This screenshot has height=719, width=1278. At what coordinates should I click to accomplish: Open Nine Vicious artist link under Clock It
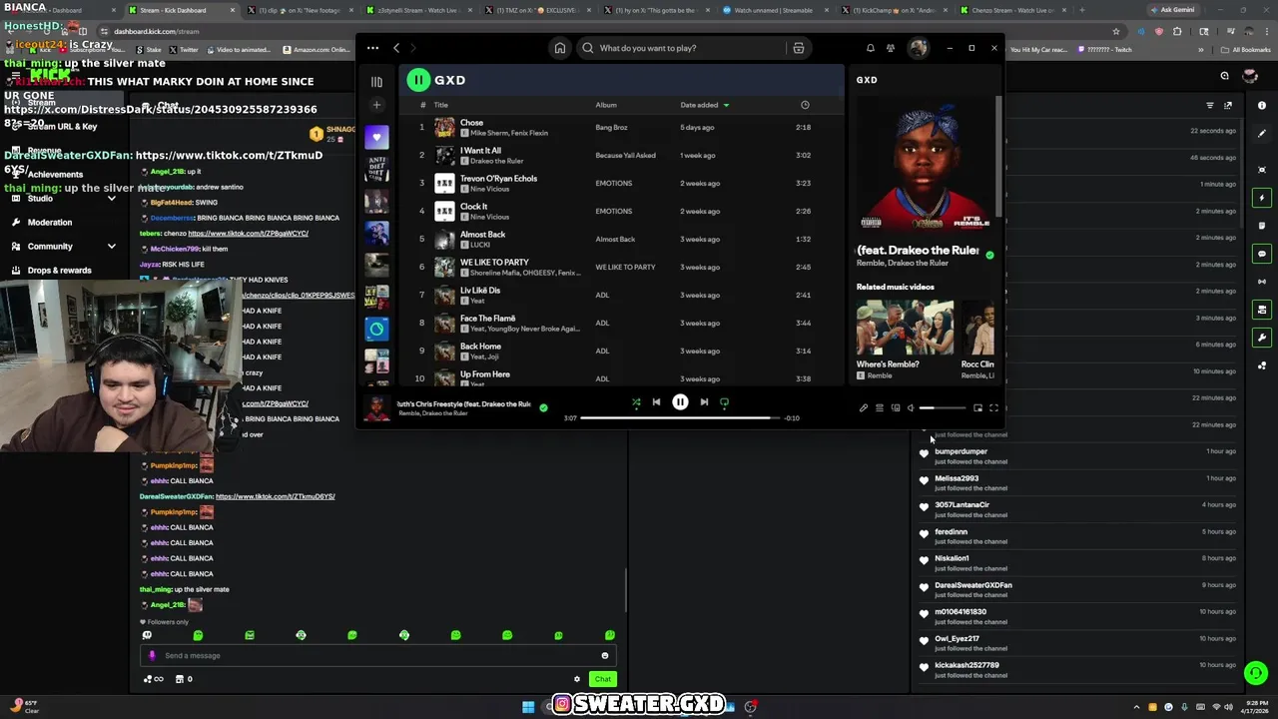pyautogui.click(x=489, y=217)
